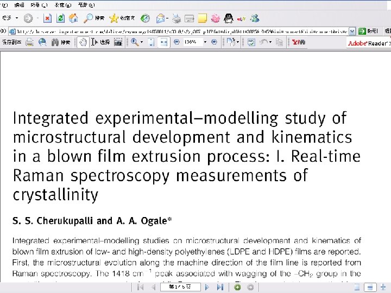This screenshot has height=293, width=391.
Task: Launch the QQ penguin icon
Action: click(229, 18)
